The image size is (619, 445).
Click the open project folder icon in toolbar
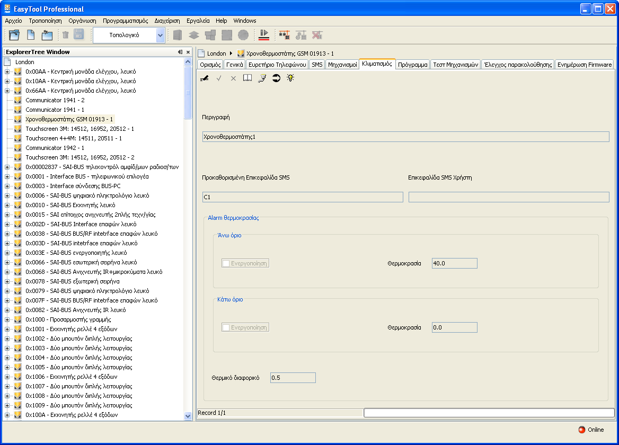(x=14, y=35)
